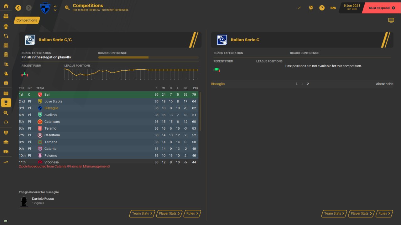
Task: Open the Squad shirt icon in the sidebar
Action: 6,27
